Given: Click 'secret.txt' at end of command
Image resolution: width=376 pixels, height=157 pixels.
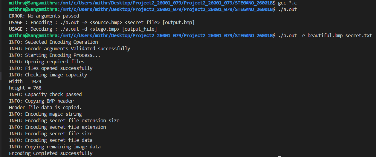Looking at the screenshot, I should click(x=359, y=36).
